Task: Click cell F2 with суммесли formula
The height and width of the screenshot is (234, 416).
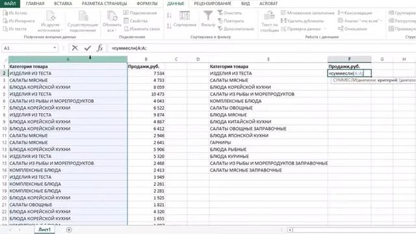Action: [x=350, y=73]
